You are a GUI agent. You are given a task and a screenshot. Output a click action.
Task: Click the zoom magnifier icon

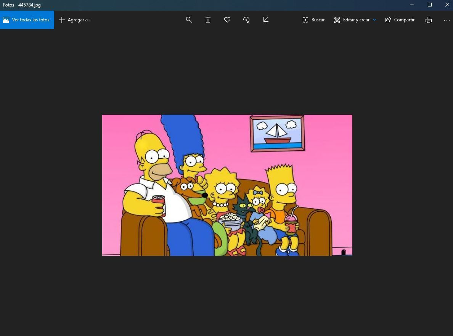(x=189, y=20)
